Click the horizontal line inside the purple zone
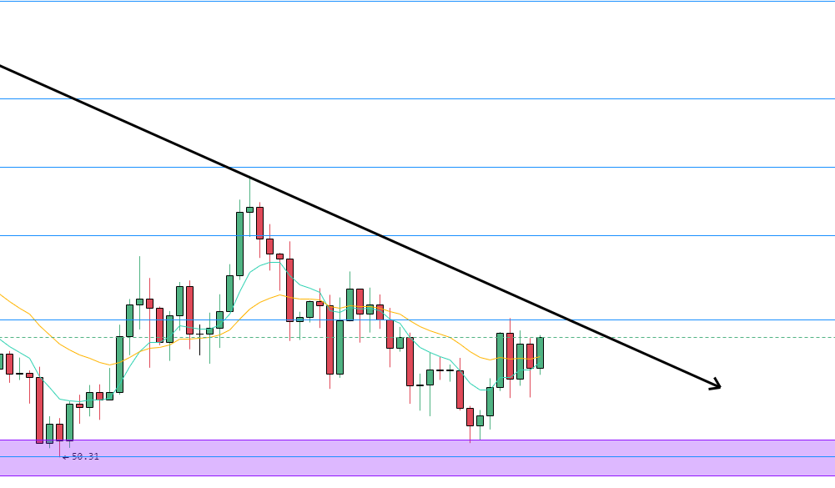Viewport: 835px width, 488px height. [417, 456]
